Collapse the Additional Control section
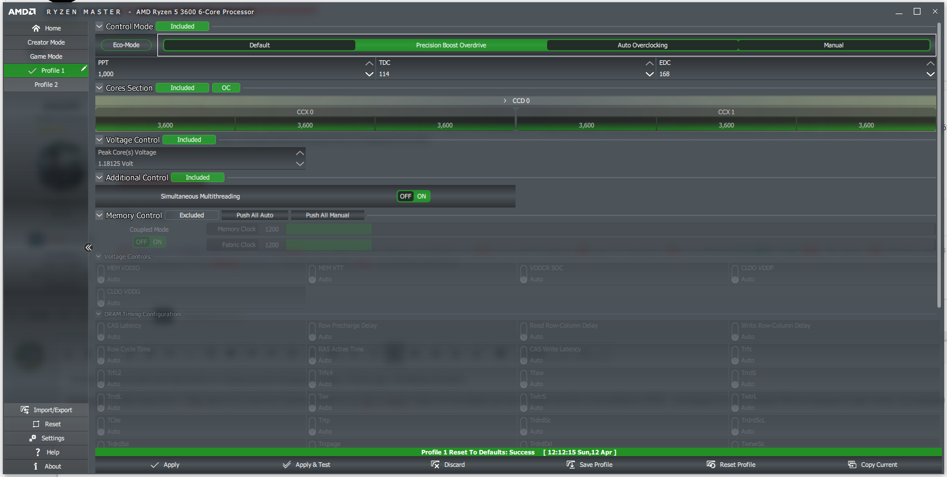The height and width of the screenshot is (477, 947). (x=100, y=177)
